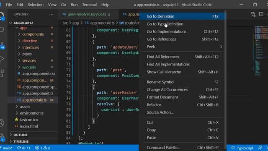Expand the interfaces folder
This screenshot has width=268, height=151.
pos(33,47)
